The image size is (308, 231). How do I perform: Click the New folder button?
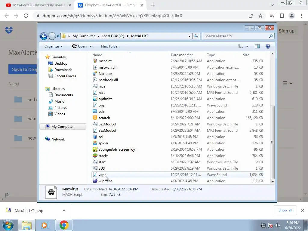click(109, 46)
